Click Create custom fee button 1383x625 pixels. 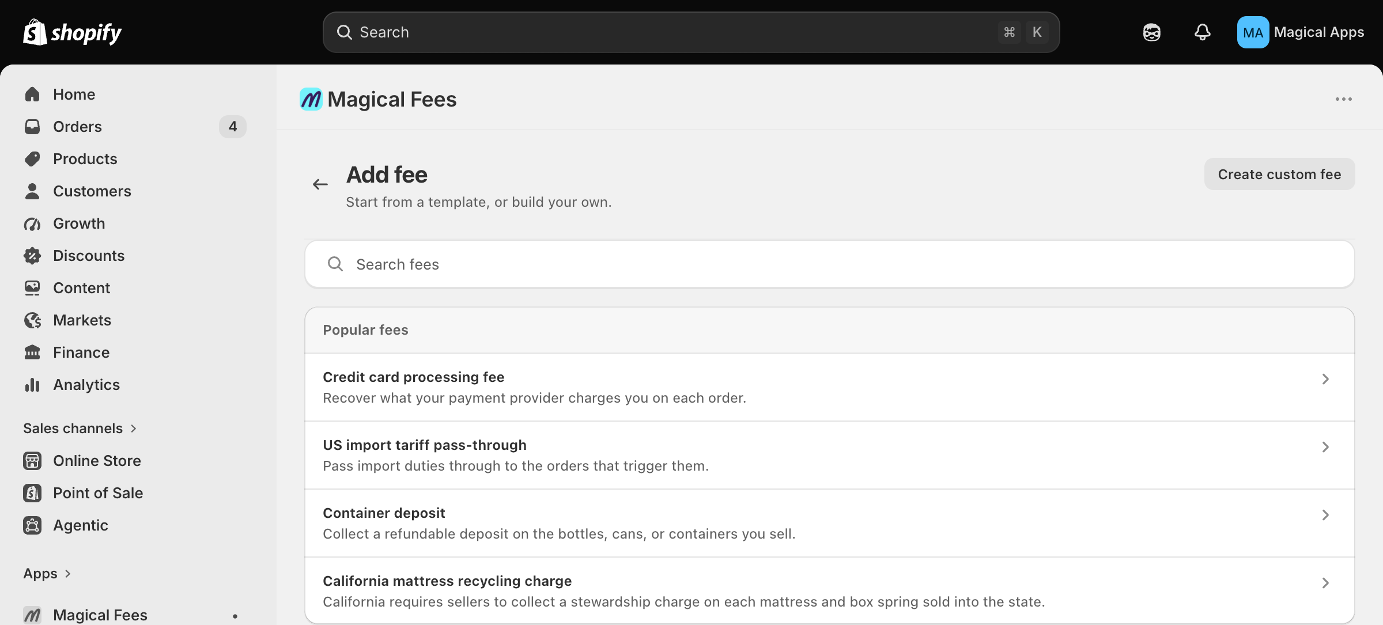click(1279, 174)
